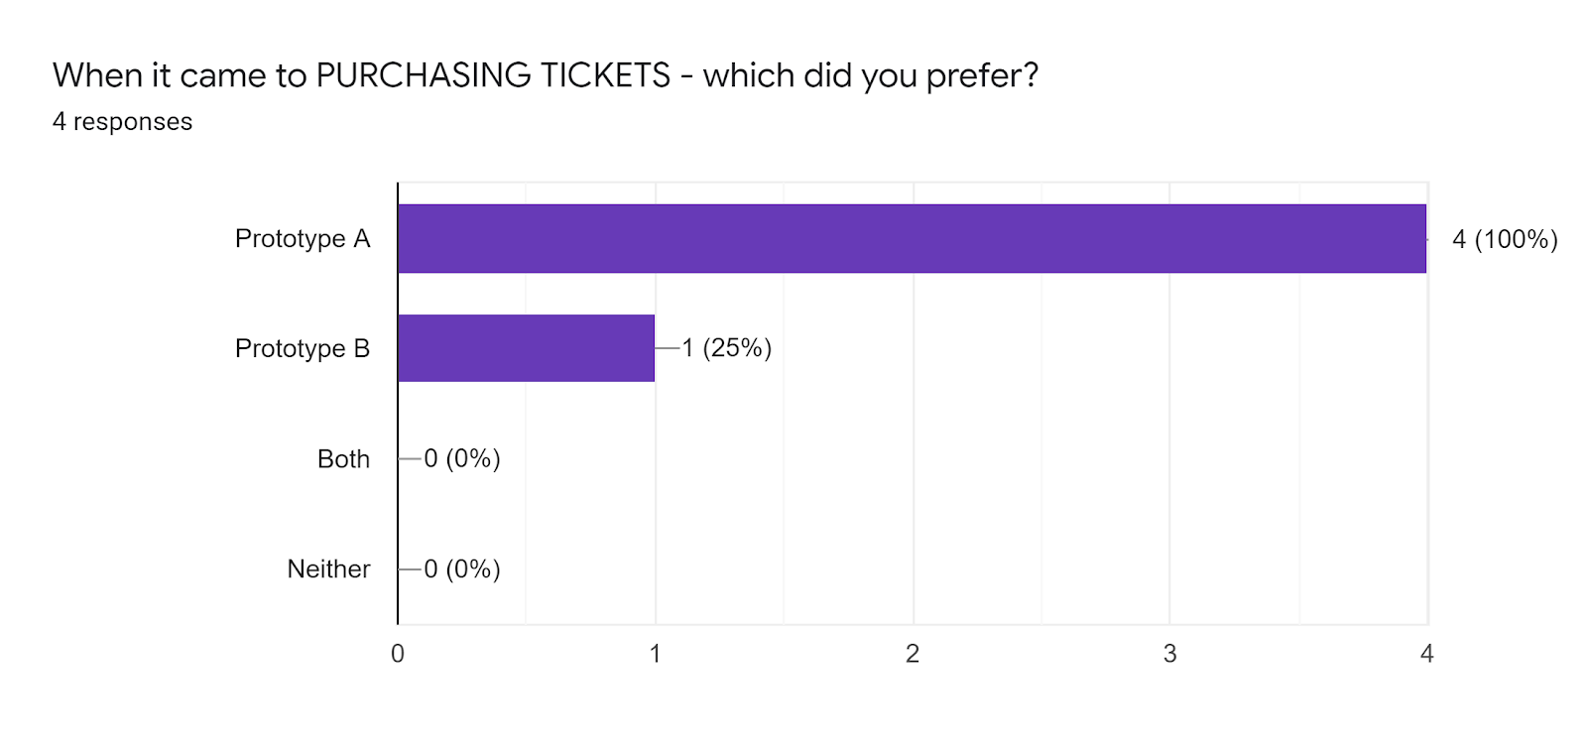The width and height of the screenshot is (1587, 755).
Task: Click the x-axis tick label 1
Action: pos(655,654)
